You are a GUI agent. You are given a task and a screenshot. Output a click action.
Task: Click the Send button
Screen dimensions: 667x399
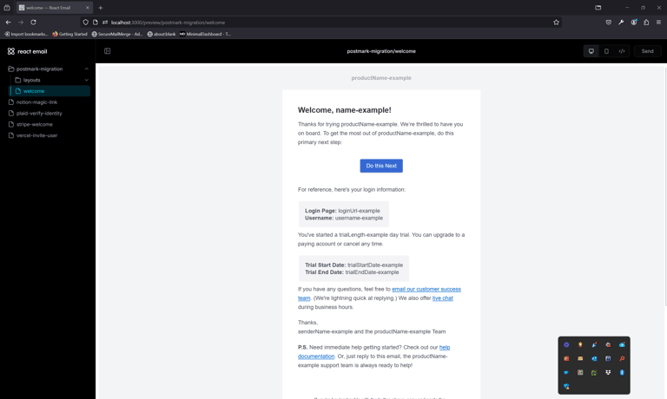(x=647, y=51)
